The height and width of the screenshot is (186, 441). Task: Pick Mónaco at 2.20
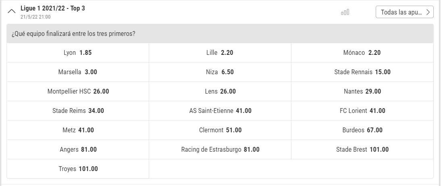click(362, 53)
